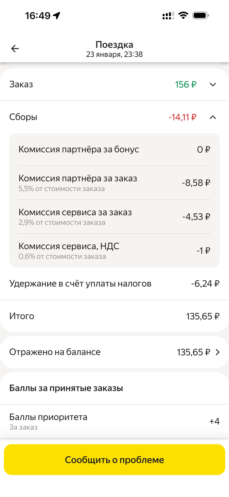The width and height of the screenshot is (229, 497).
Task: Tap the Поездка title header
Action: 114,45
